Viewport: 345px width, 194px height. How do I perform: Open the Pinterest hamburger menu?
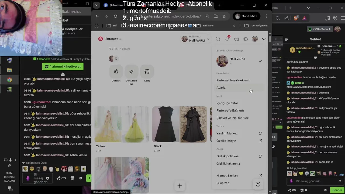click(x=120, y=39)
